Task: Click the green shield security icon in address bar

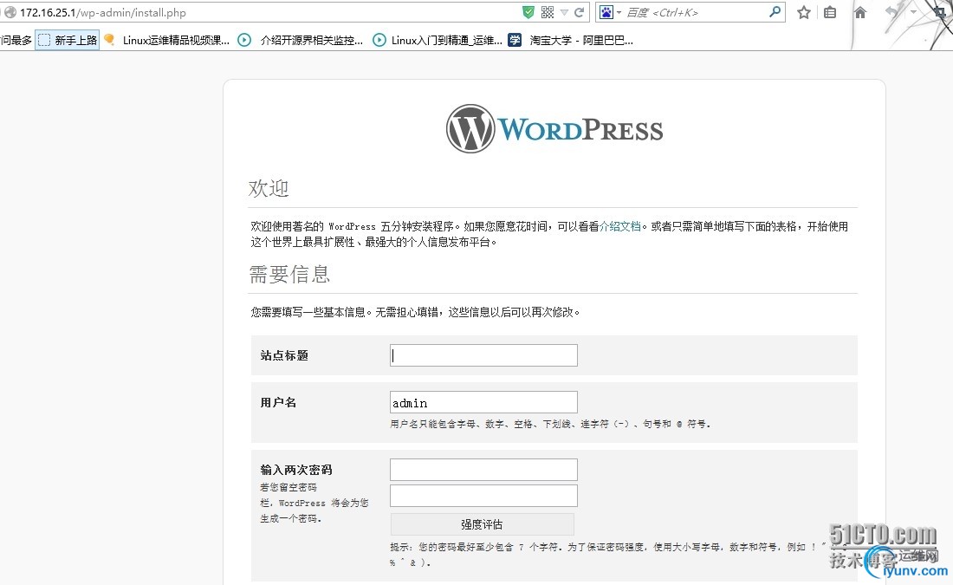Action: point(528,12)
